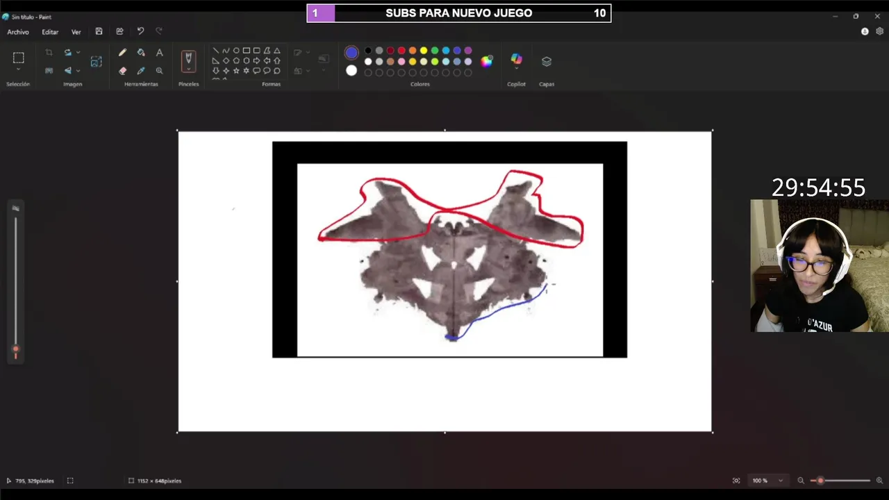Choose the pentagon shape
This screenshot has width=889, height=500.
point(236,60)
